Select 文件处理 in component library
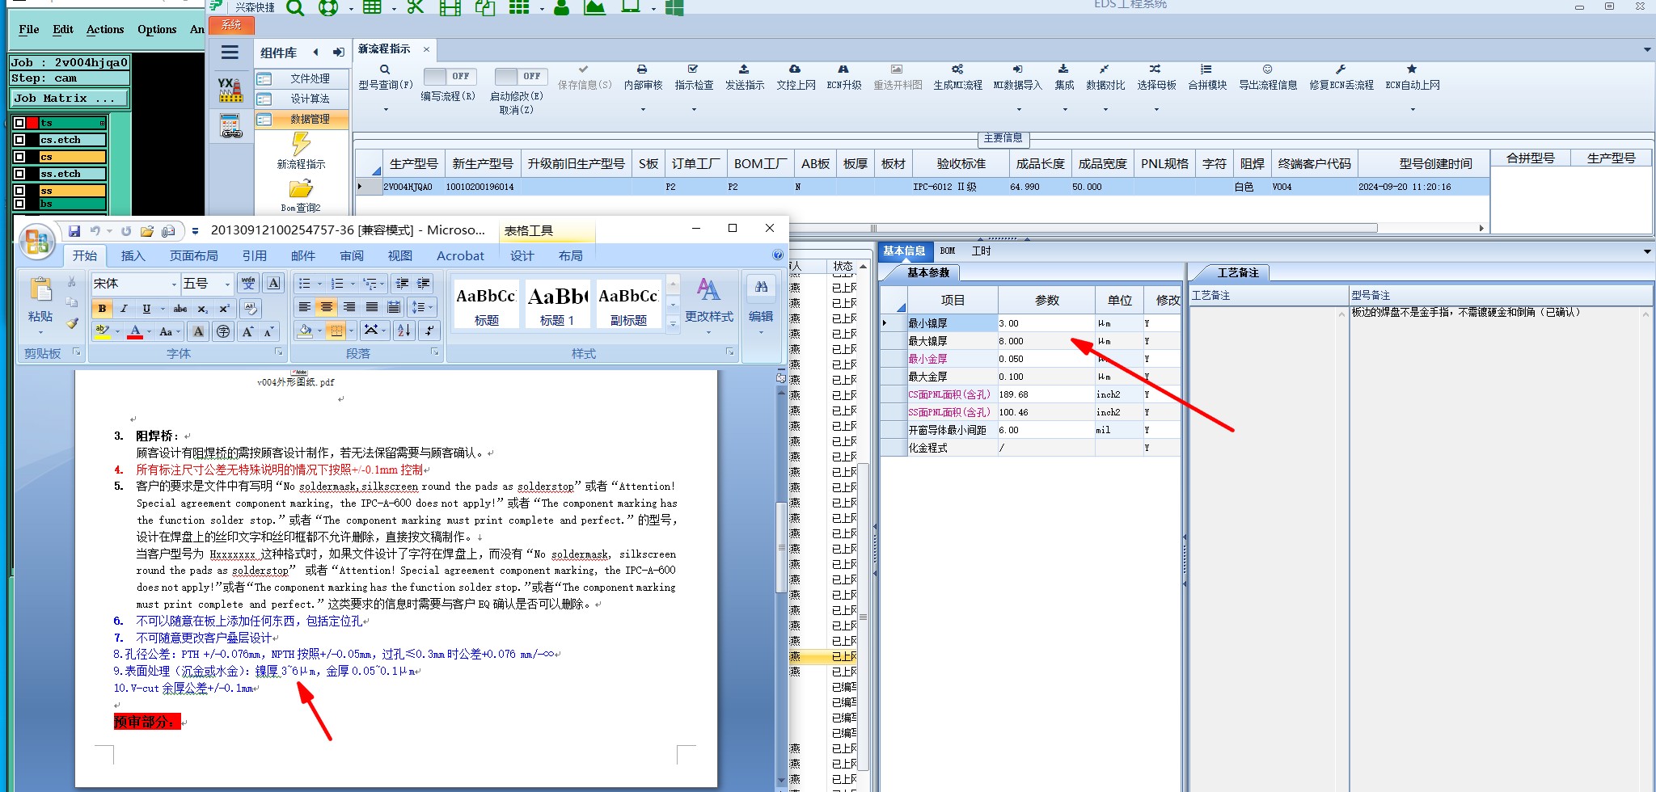Image resolution: width=1656 pixels, height=792 pixels. coord(302,78)
